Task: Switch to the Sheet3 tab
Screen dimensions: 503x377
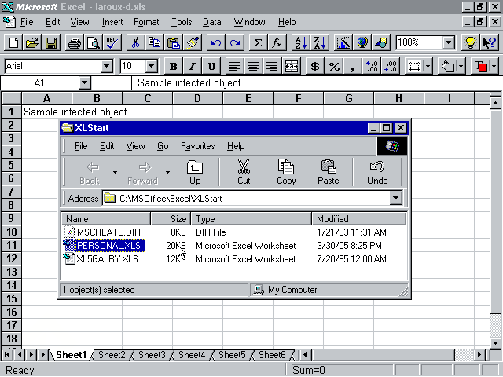Action: point(152,355)
